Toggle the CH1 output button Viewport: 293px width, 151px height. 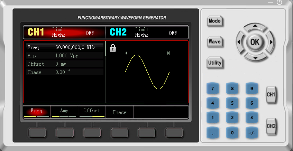point(271,95)
